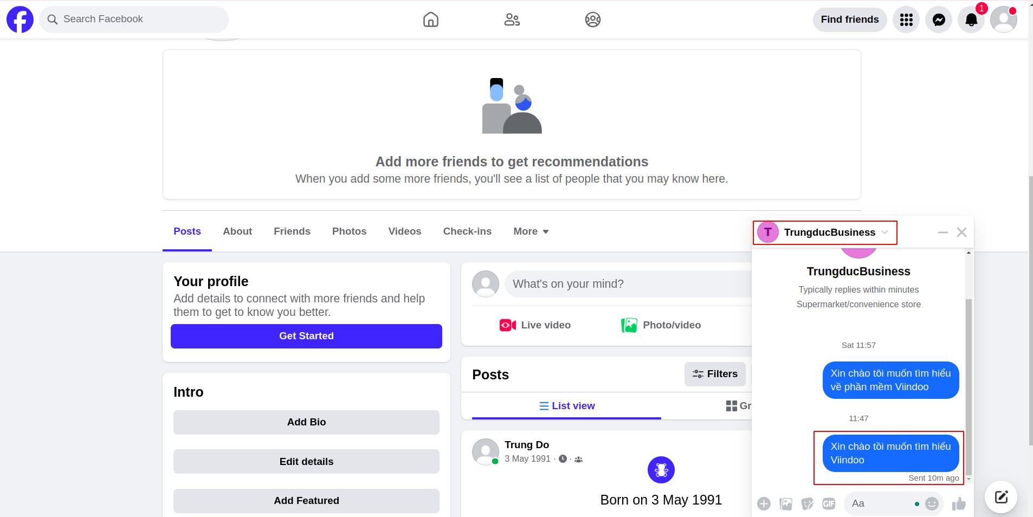
Task: Click the chat scrollbar down arrow
Action: pyautogui.click(x=969, y=479)
